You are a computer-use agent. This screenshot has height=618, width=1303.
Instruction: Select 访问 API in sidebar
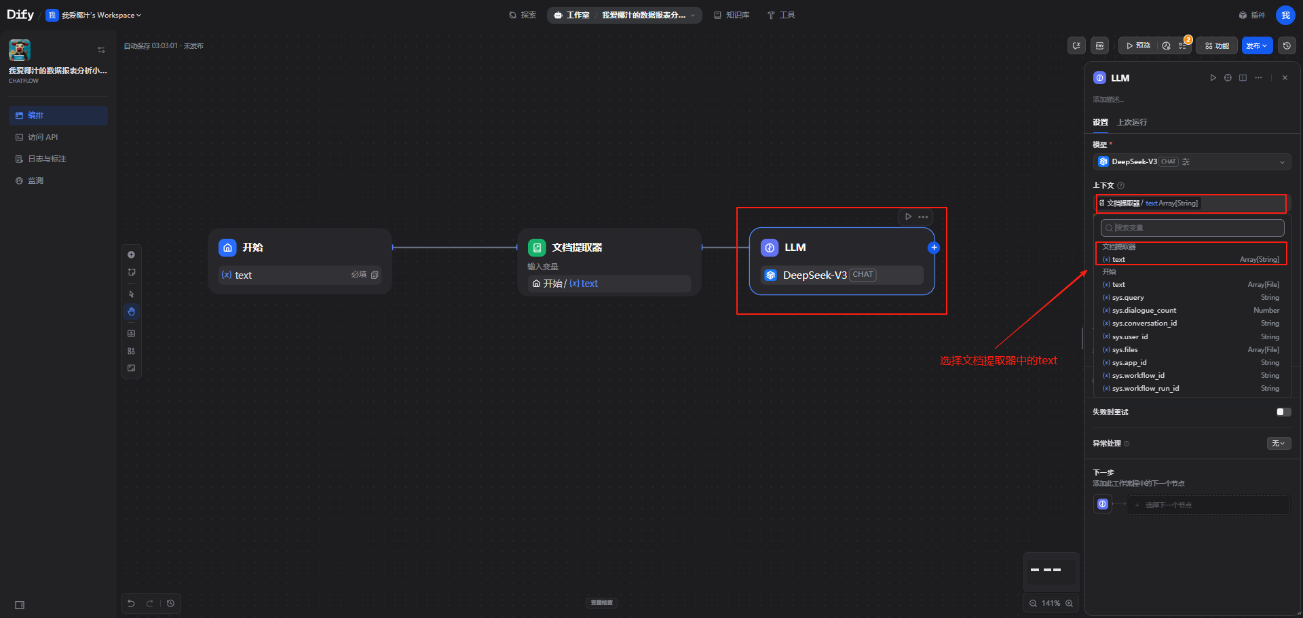[x=58, y=137]
